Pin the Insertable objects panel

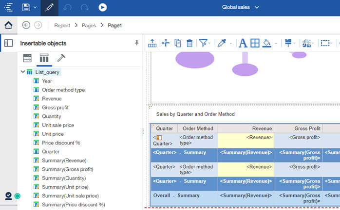point(136,43)
